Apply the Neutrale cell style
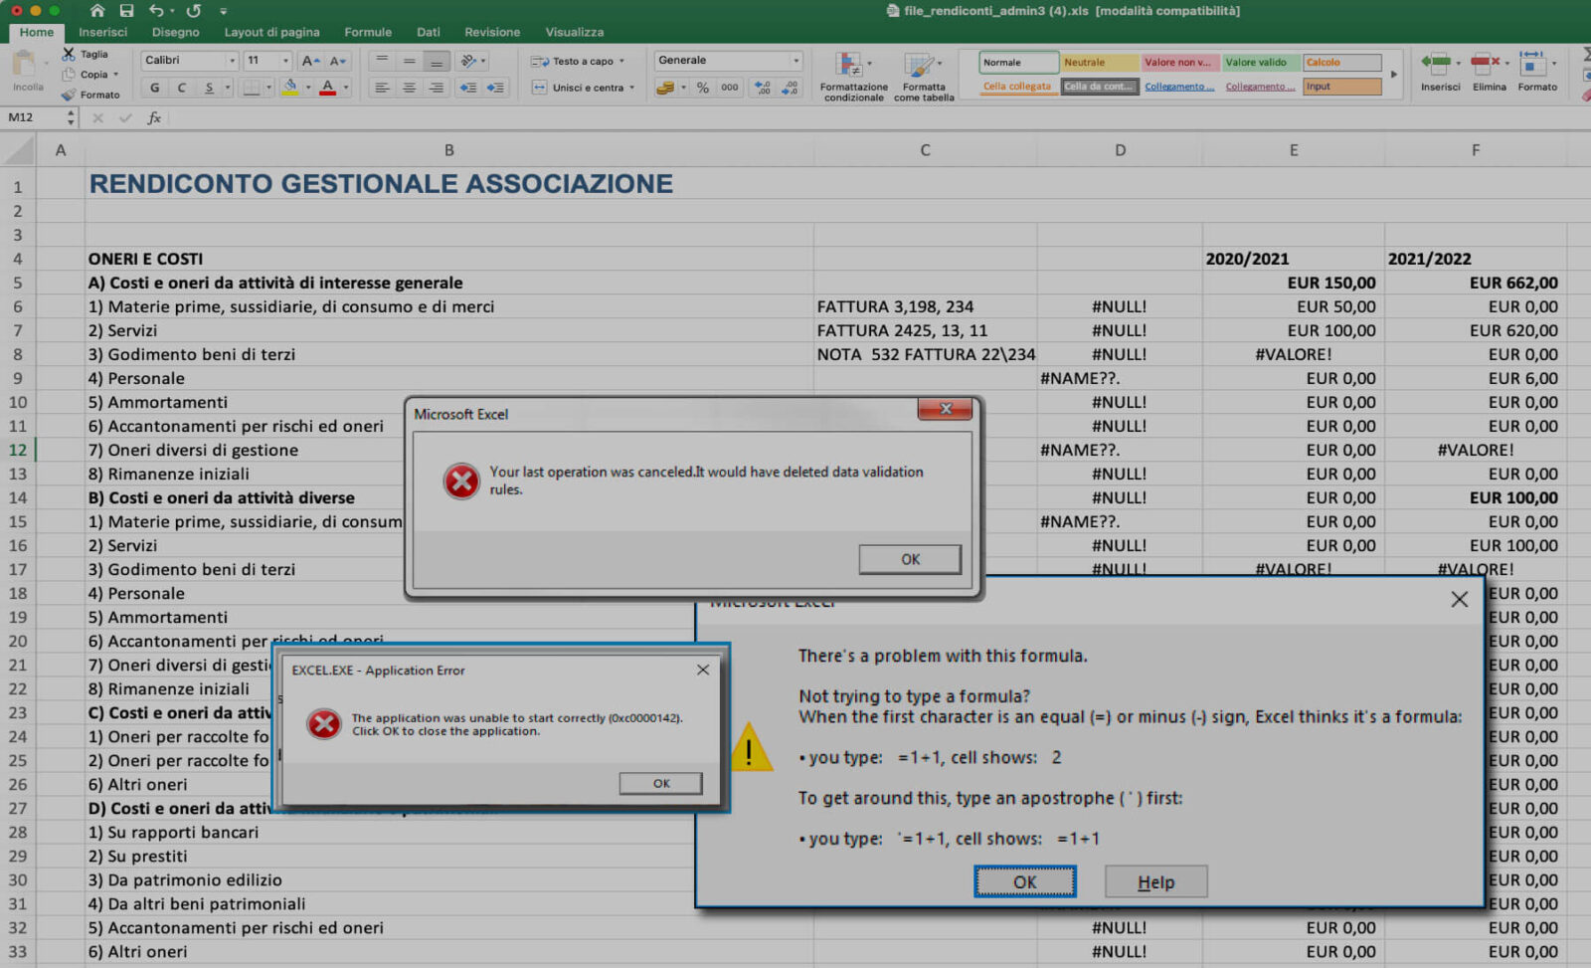 click(x=1099, y=62)
